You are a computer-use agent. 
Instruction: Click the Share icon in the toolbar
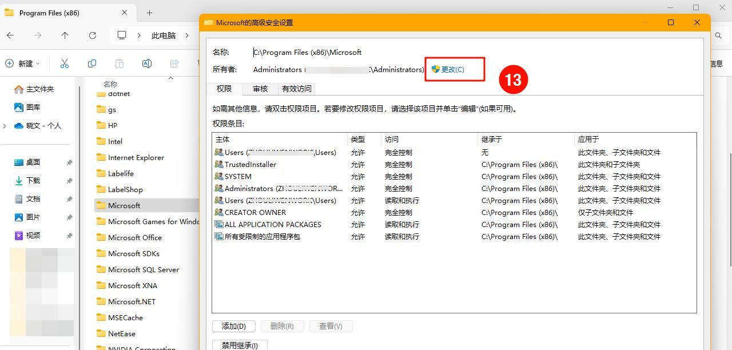[x=174, y=63]
